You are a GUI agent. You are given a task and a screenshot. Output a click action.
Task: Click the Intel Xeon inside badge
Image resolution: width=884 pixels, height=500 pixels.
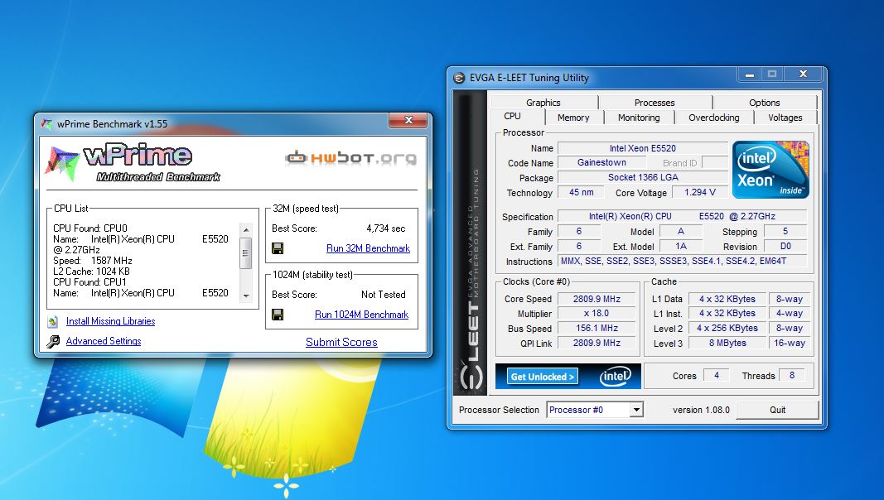click(770, 170)
